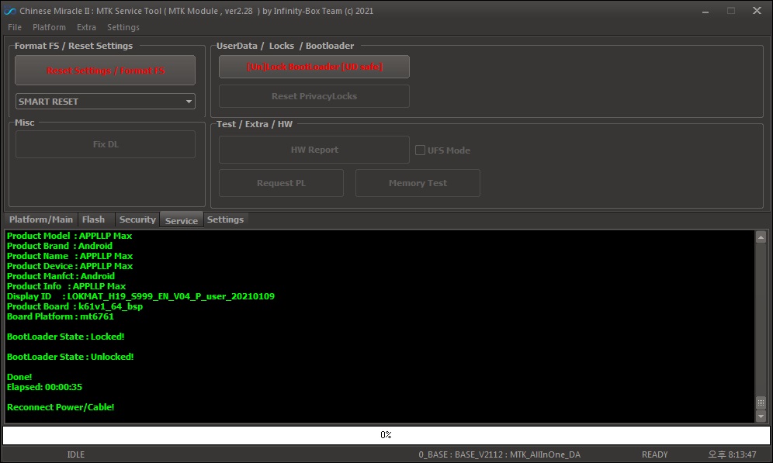Switch to the Platform/Main tab
The width and height of the screenshot is (773, 463).
tap(41, 219)
